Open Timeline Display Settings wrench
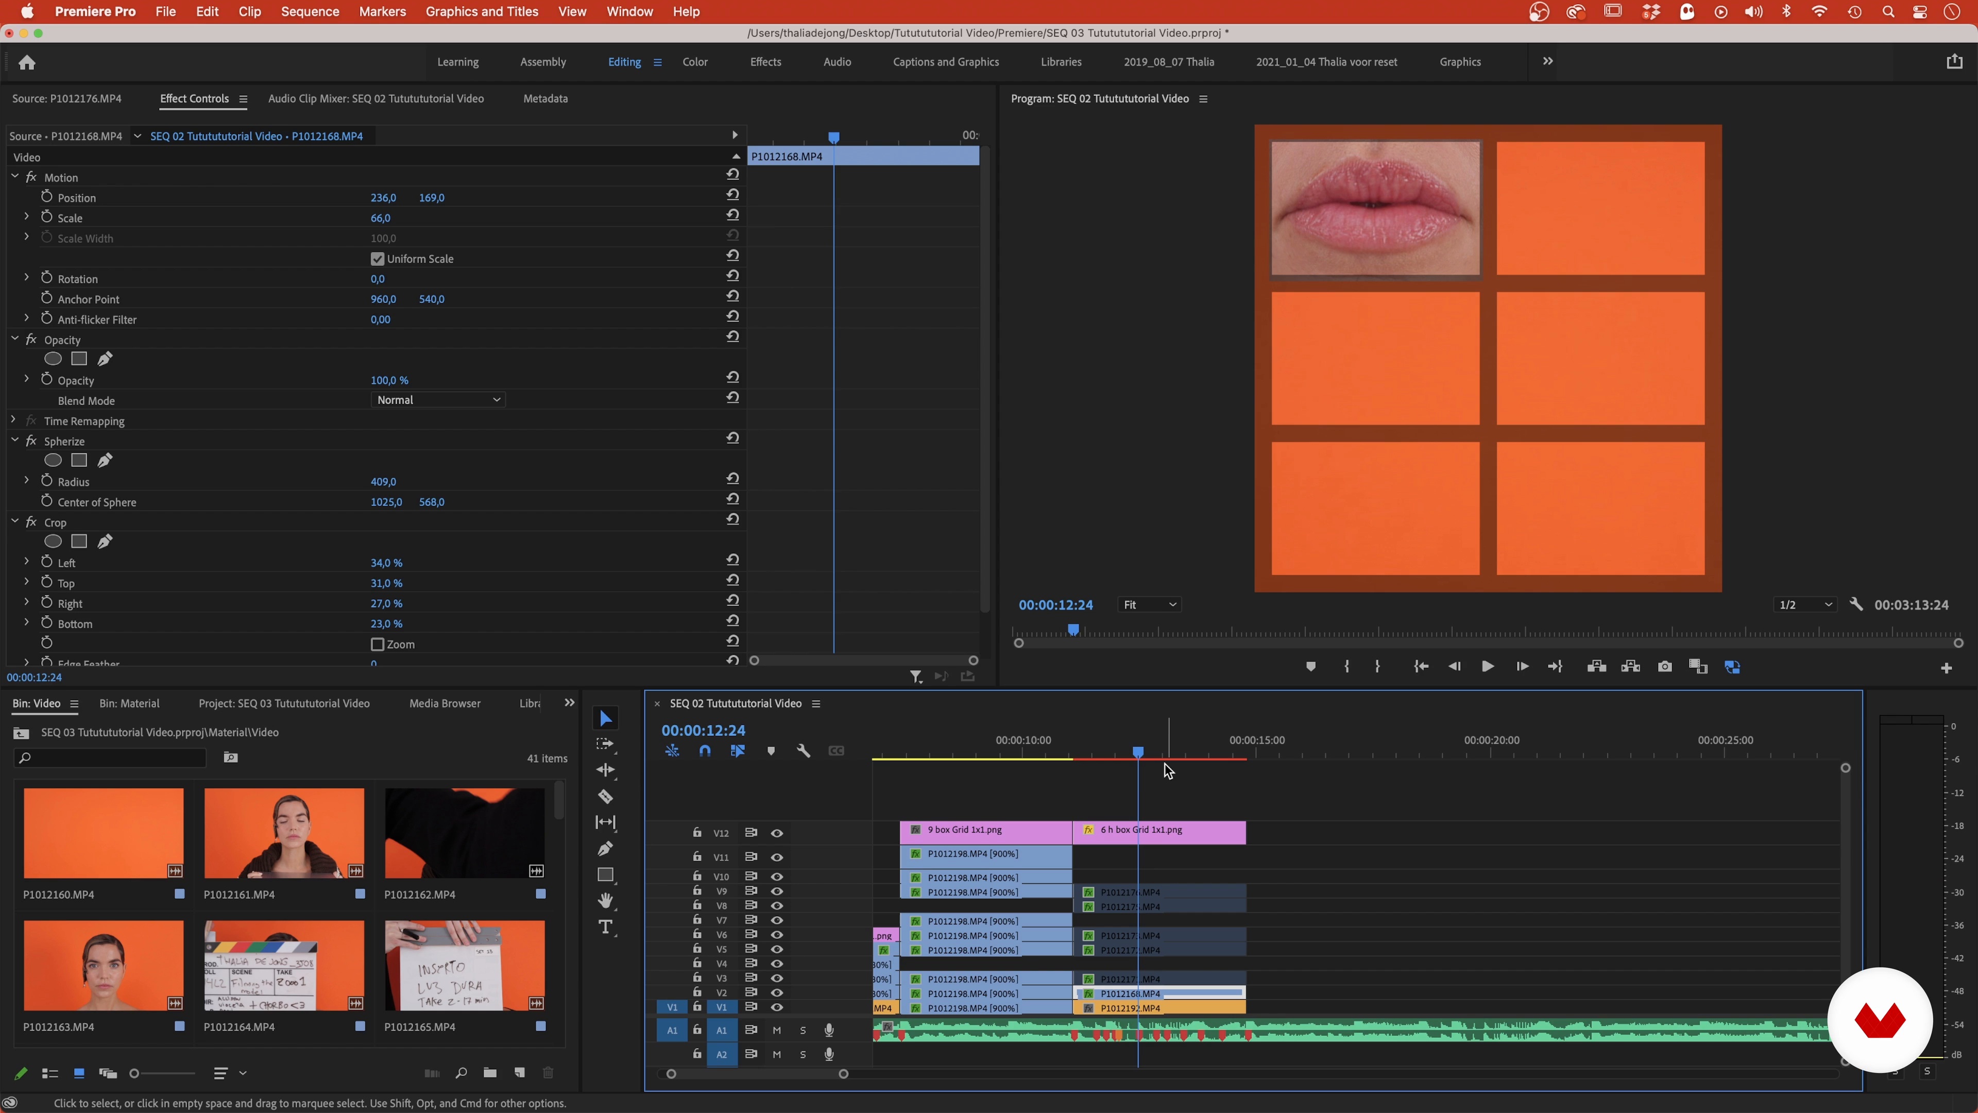 point(804,750)
